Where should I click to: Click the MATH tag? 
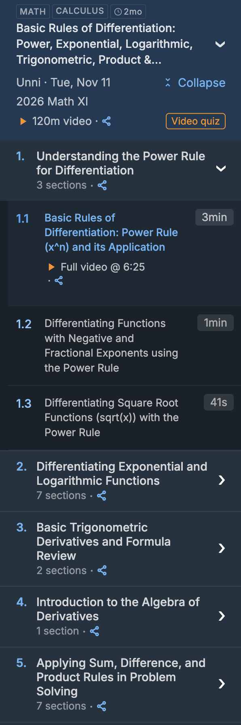click(x=32, y=11)
